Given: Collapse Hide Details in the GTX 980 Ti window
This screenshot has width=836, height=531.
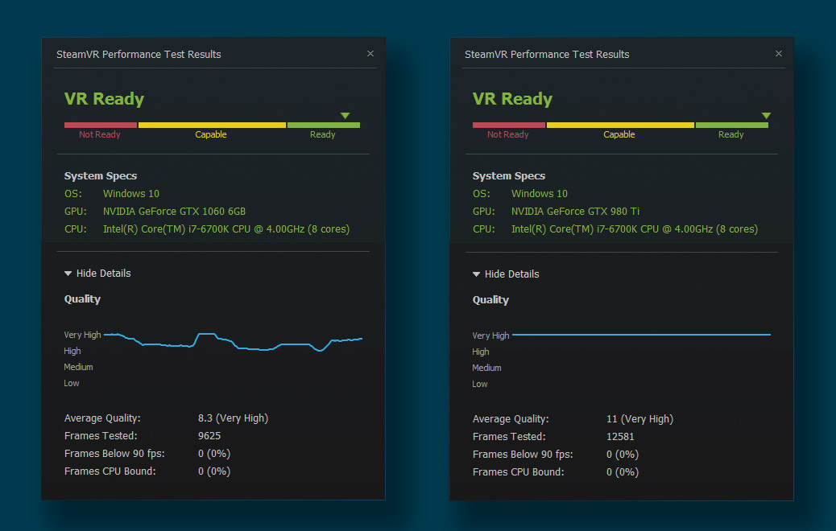Looking at the screenshot, I should (511, 274).
